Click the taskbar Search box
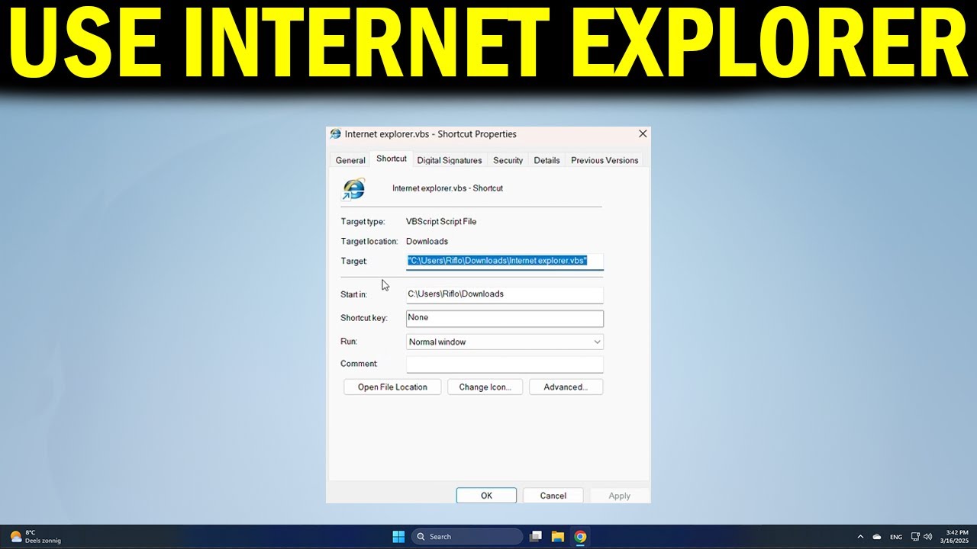 click(467, 537)
